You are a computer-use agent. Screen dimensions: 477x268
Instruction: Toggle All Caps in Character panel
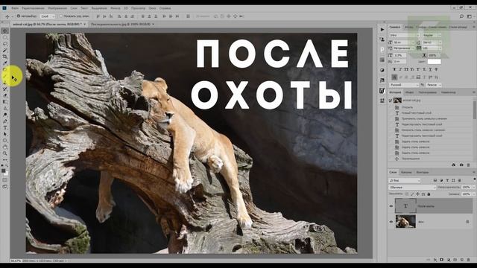click(406, 69)
